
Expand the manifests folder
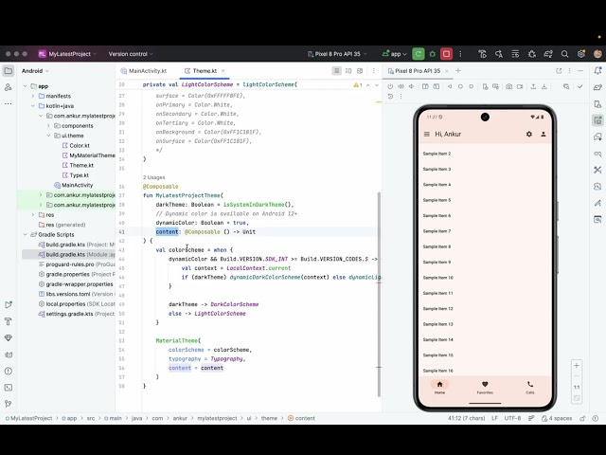(33, 96)
